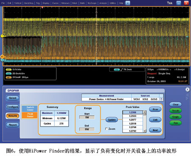The width and height of the screenshot is (191, 156).
Task: Click the Range Start input field
Action: pyautogui.click(x=87, y=117)
